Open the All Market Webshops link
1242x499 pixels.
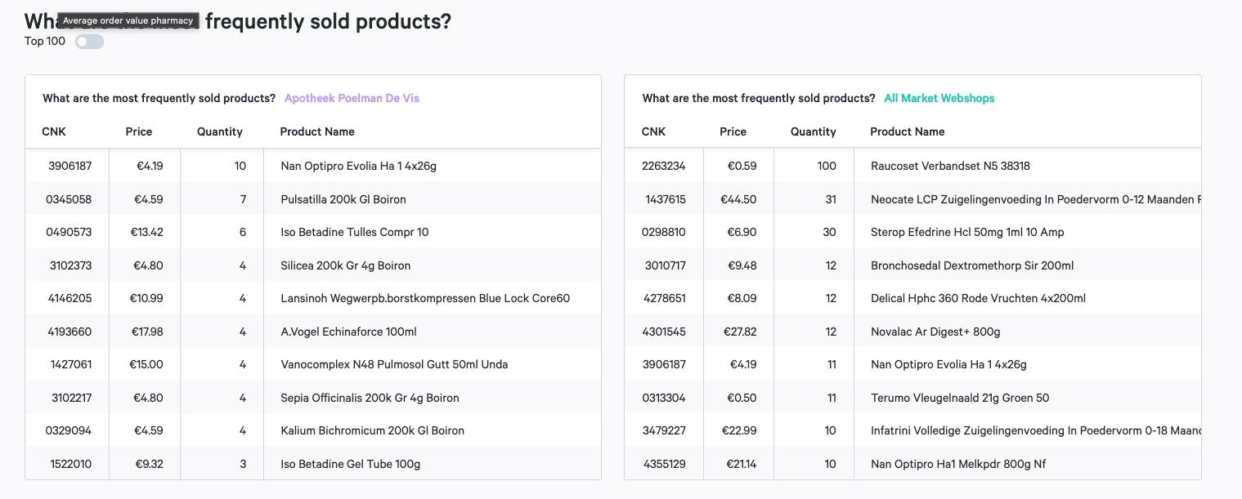[939, 98]
